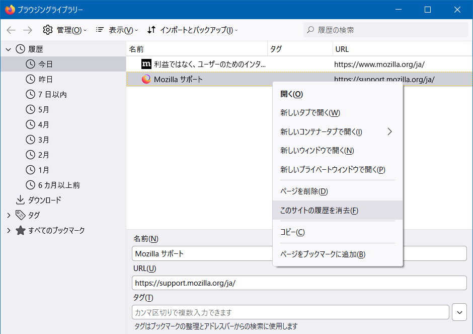Open the 表示(V) view menu
The image size is (473, 334).
(x=117, y=30)
